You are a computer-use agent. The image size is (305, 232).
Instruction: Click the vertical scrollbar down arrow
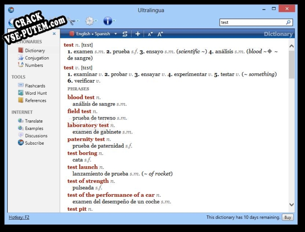(291, 205)
